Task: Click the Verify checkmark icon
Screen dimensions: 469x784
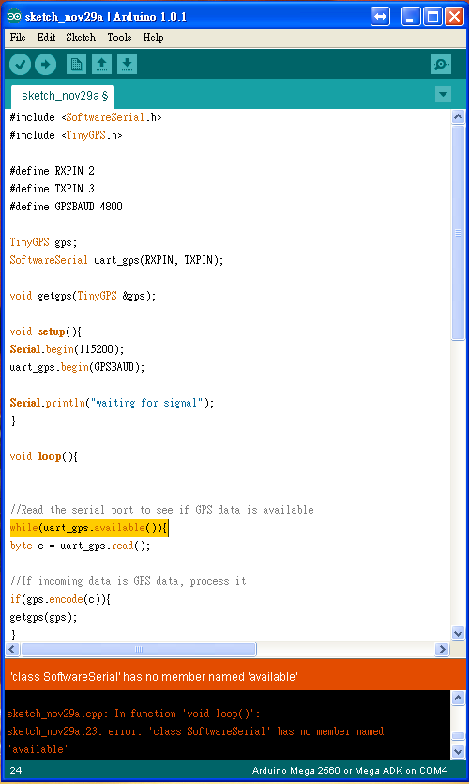Action: pos(21,65)
